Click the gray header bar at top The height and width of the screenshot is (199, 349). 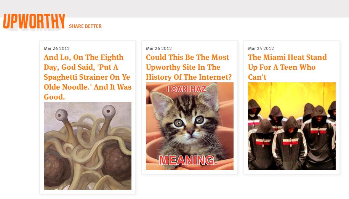(x=174, y=8)
